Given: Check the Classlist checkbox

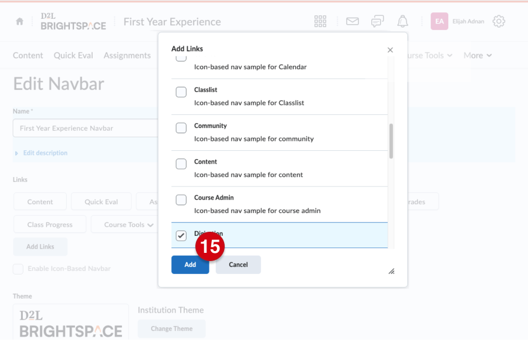Looking at the screenshot, I should tap(181, 92).
